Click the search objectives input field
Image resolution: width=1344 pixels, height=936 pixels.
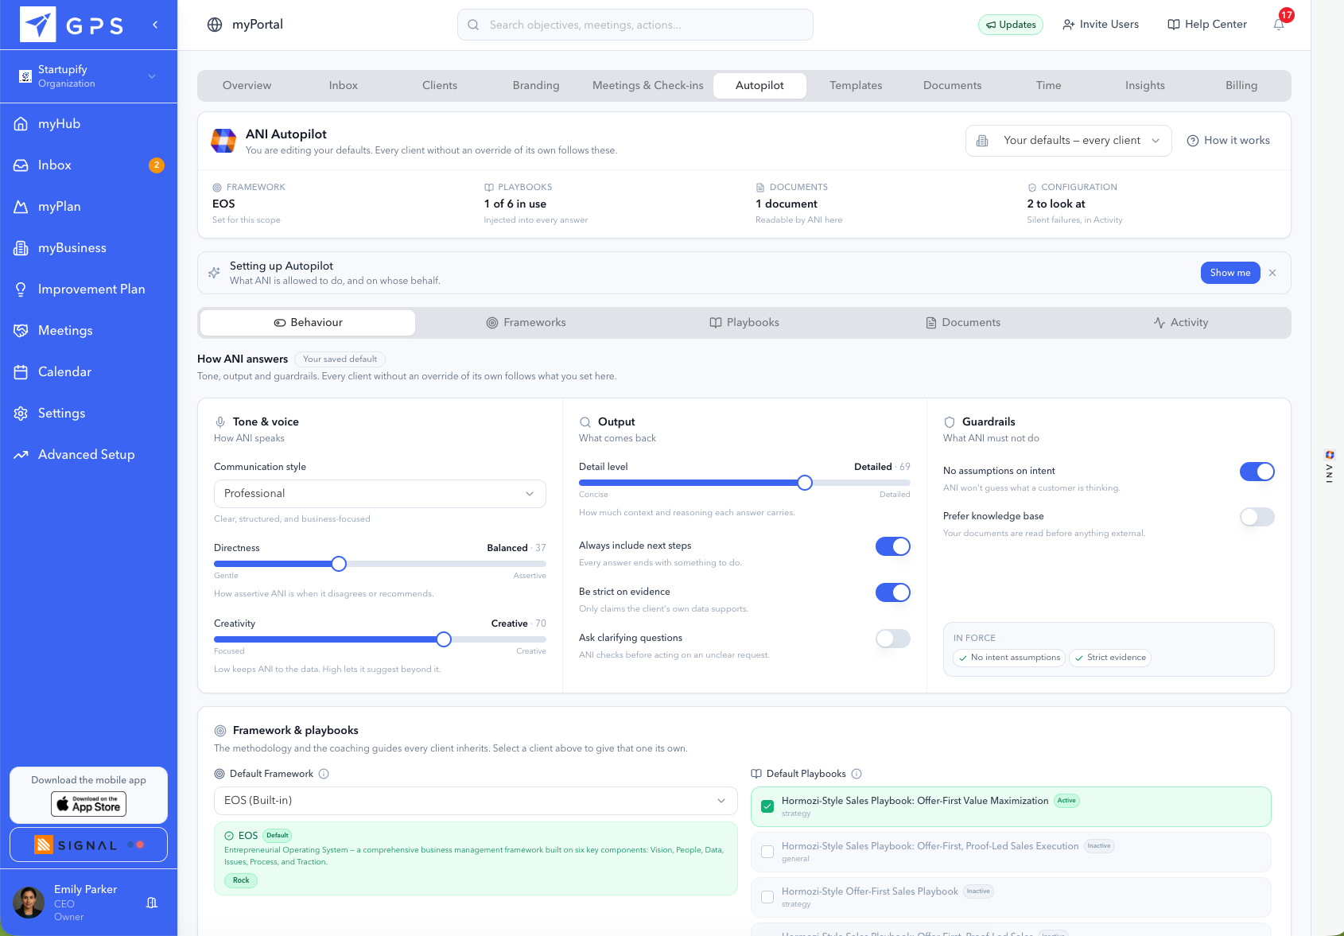tap(635, 25)
